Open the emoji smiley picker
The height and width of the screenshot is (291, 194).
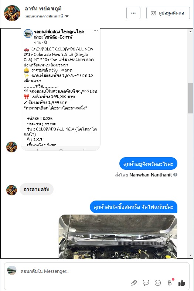[x=157, y=283]
